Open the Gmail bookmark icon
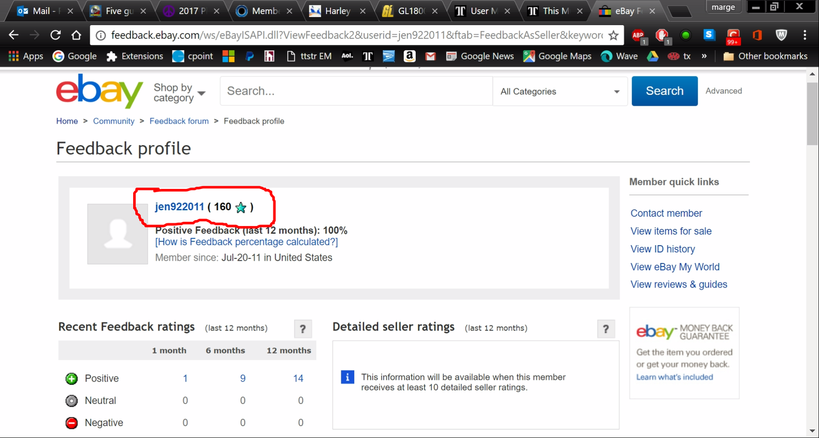This screenshot has width=819, height=438. tap(431, 56)
